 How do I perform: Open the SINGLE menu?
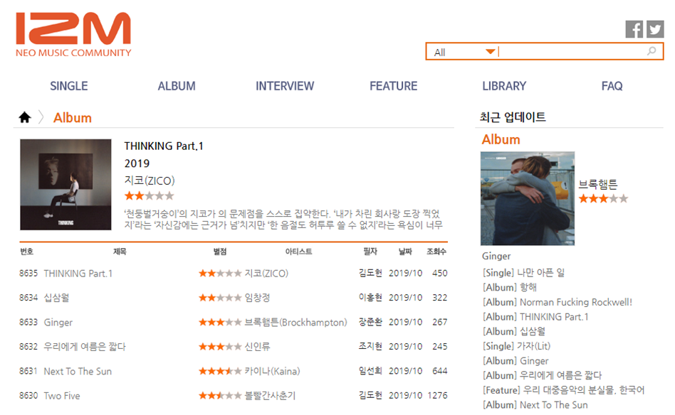69,86
